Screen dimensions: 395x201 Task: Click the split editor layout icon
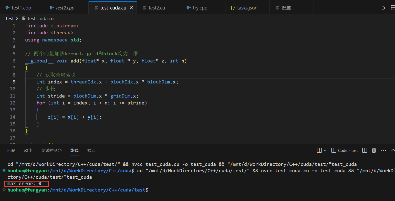(393, 8)
